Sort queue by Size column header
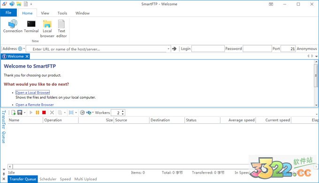 (x=96, y=120)
